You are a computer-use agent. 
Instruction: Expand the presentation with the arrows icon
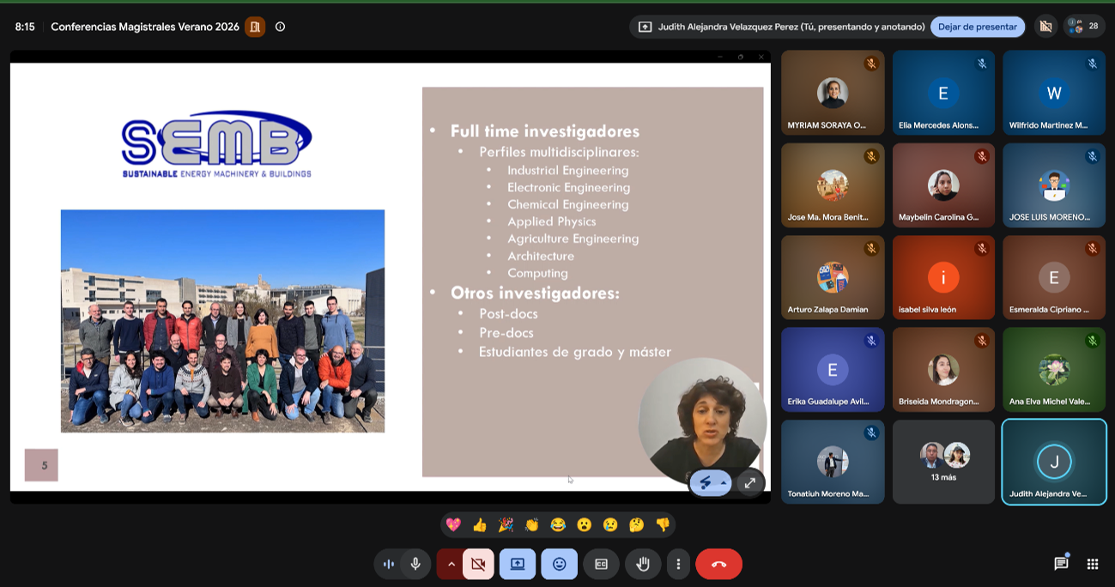pos(750,483)
